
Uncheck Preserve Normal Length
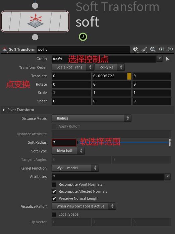pos(54,199)
